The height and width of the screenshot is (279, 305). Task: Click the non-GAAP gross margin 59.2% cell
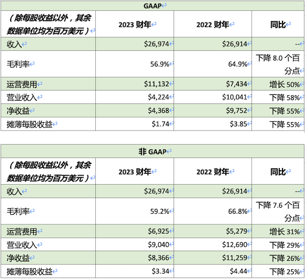tap(135, 211)
